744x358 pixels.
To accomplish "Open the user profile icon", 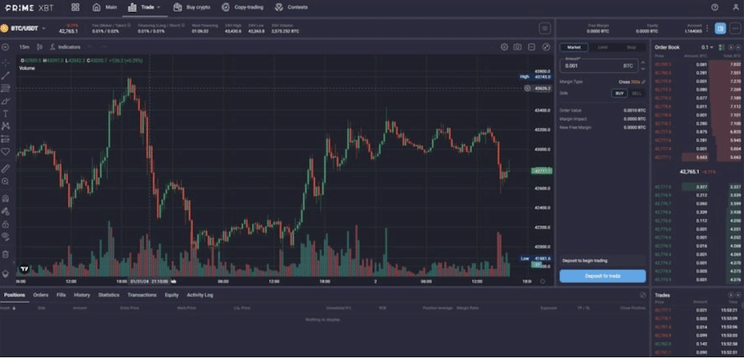I will point(733,7).
